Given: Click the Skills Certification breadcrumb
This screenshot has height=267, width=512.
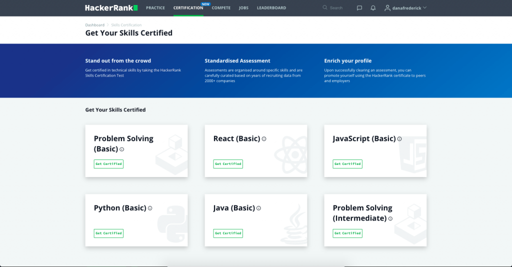Looking at the screenshot, I should (x=126, y=25).
